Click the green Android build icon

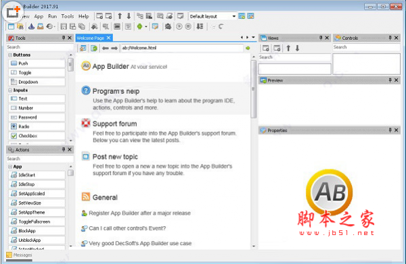139,26
